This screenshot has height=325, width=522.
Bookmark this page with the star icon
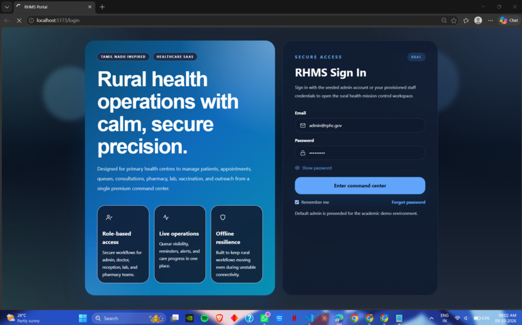454,20
